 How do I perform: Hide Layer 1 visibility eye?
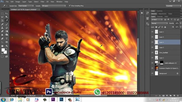(x=152, y=32)
